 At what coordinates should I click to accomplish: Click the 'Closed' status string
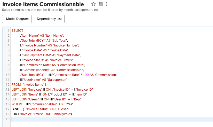coord(64,109)
